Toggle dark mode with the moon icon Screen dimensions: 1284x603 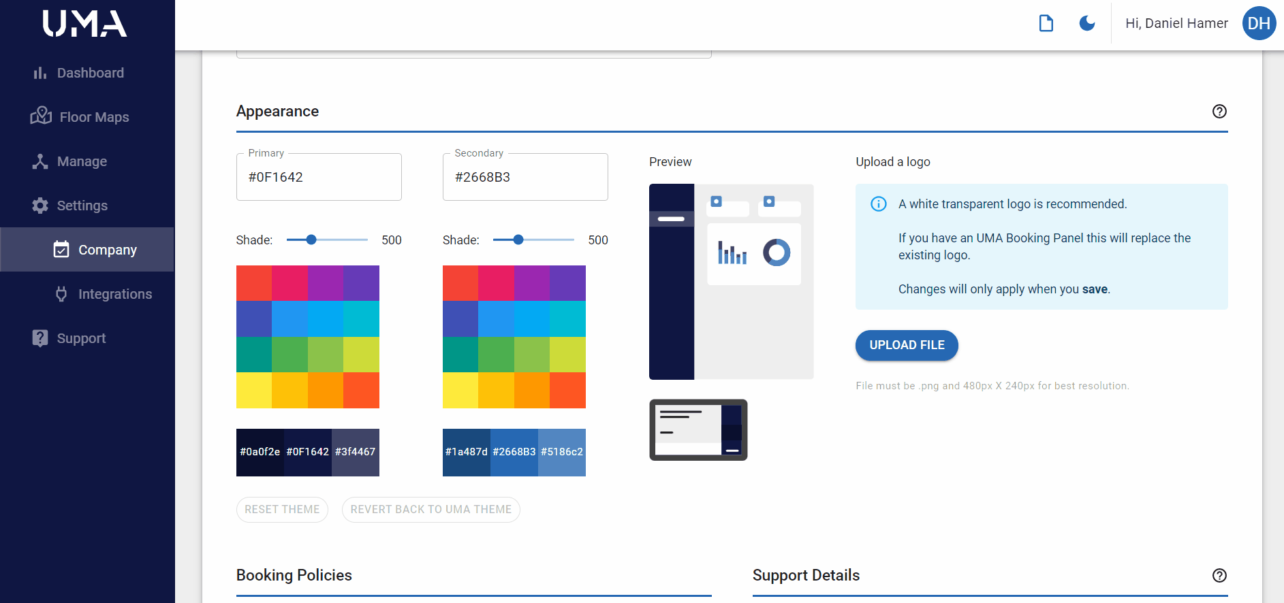click(x=1087, y=24)
